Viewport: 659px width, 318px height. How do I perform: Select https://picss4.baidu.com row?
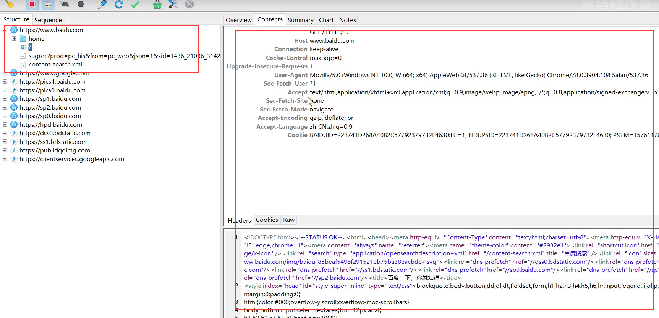[52, 81]
